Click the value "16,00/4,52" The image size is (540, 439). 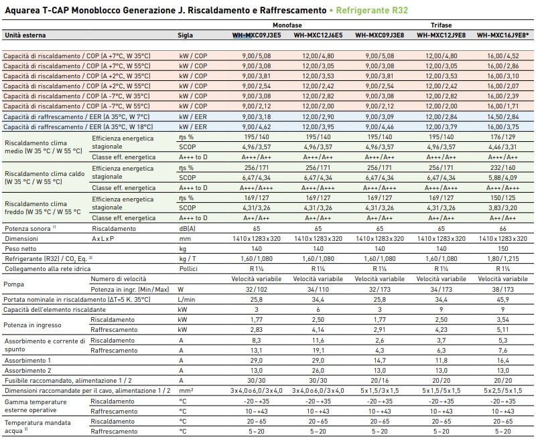click(502, 56)
